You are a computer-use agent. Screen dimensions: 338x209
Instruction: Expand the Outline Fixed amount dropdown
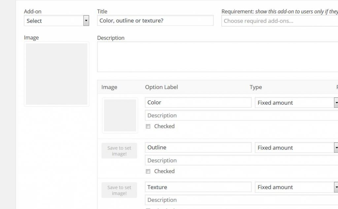(x=296, y=148)
